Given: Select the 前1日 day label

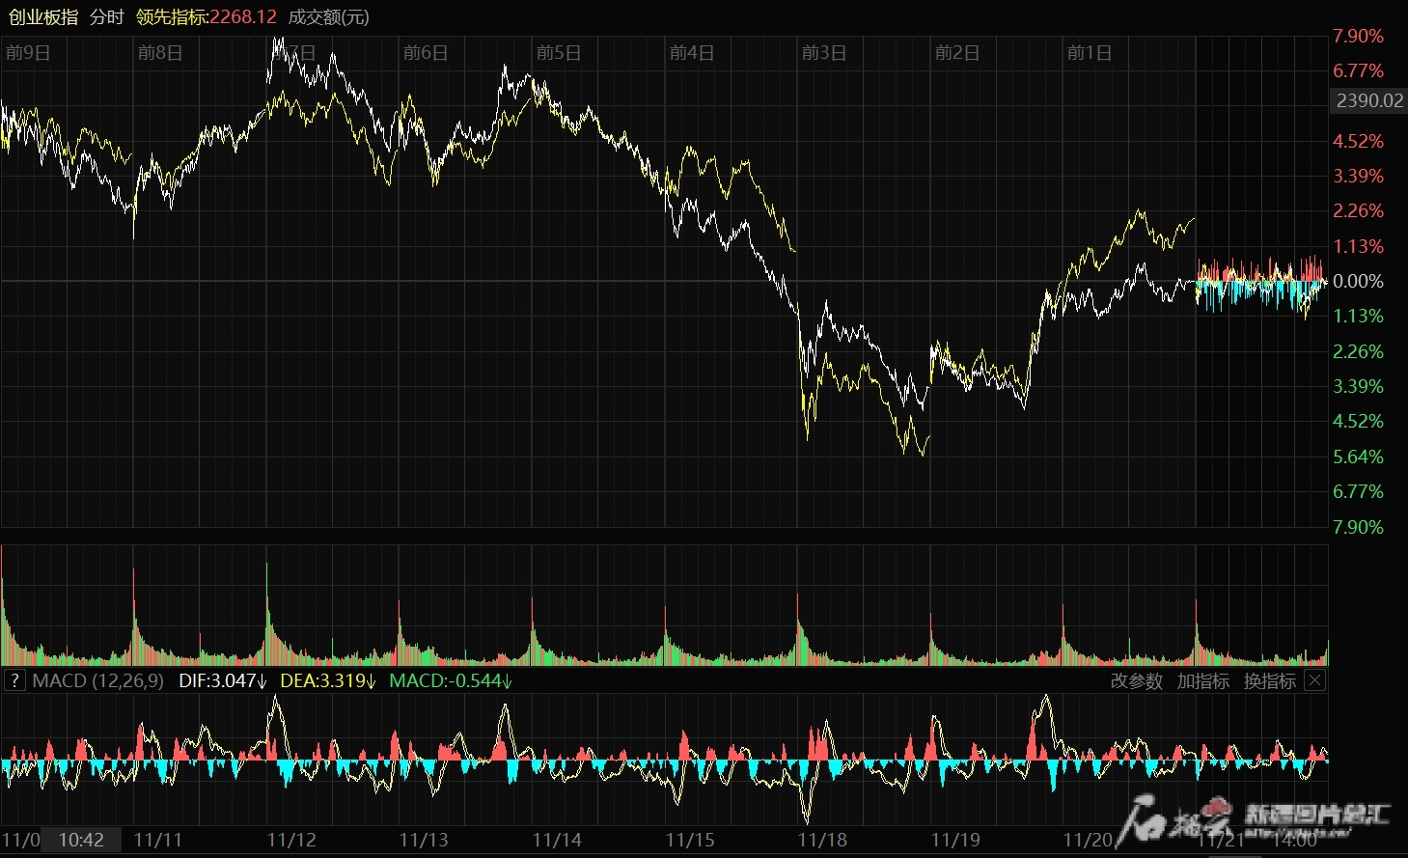Looking at the screenshot, I should click(1090, 52).
